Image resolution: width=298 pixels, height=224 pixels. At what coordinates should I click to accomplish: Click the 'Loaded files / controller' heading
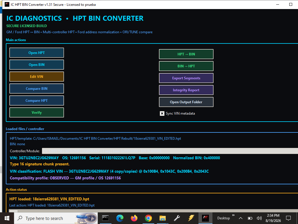click(x=25, y=129)
